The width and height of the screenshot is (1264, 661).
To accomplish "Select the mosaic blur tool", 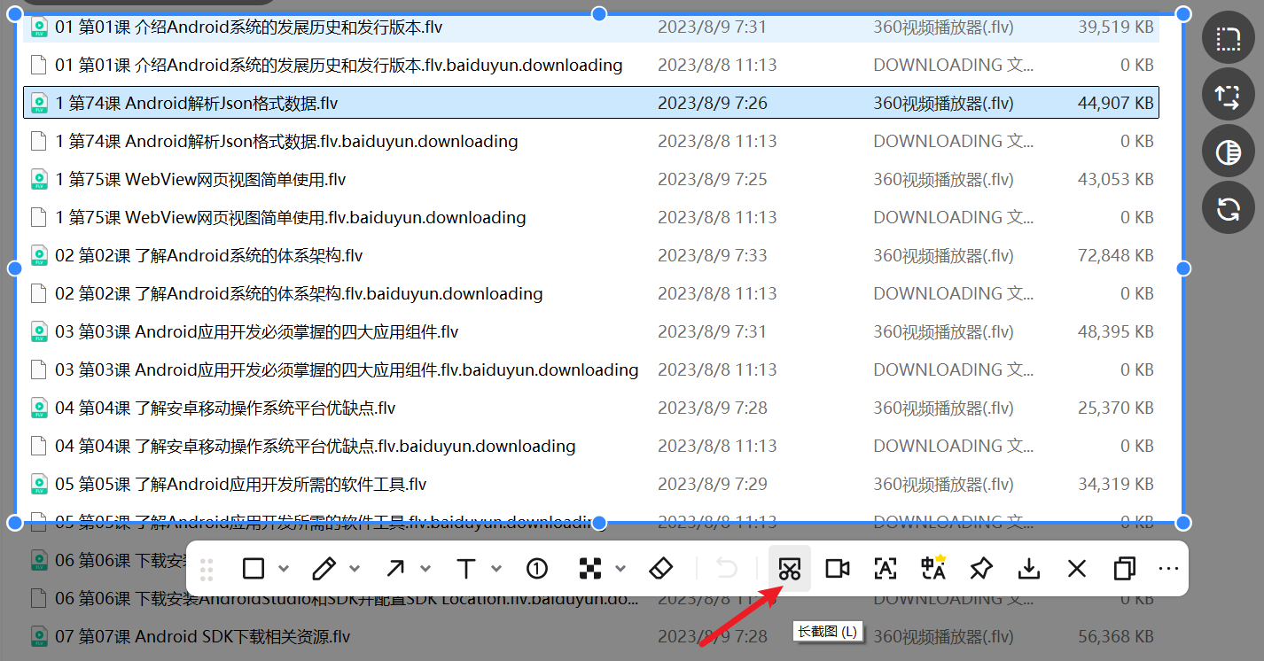I will [x=589, y=569].
